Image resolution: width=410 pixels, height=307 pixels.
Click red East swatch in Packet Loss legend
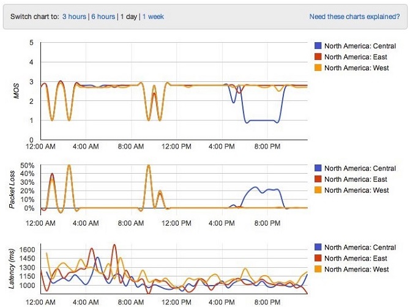click(318, 179)
